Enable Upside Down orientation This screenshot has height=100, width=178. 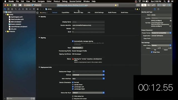click(73, 84)
